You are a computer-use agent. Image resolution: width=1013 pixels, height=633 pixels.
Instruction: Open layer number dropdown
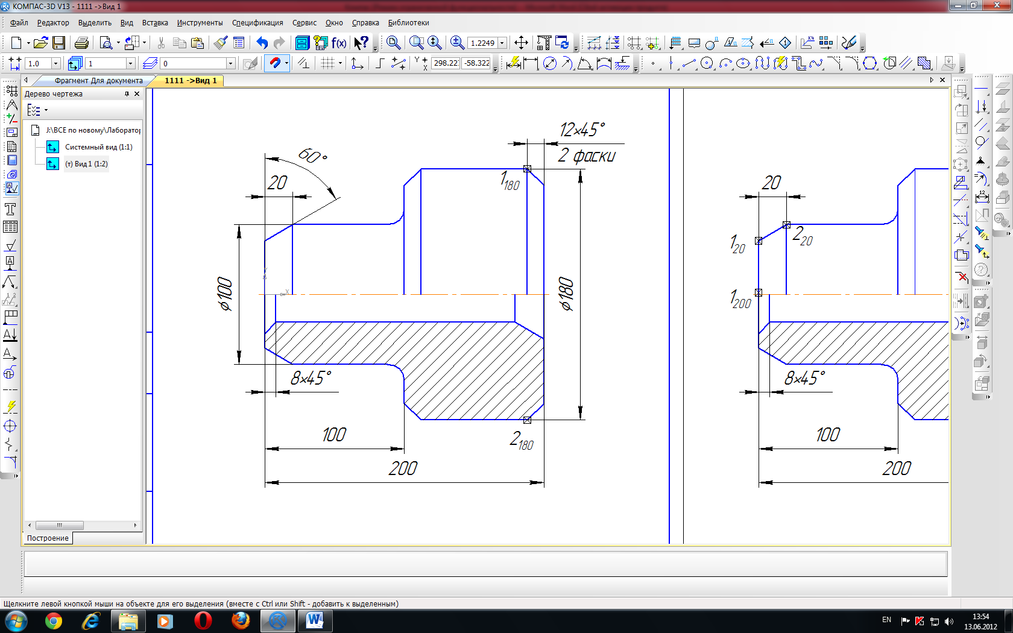(x=230, y=63)
